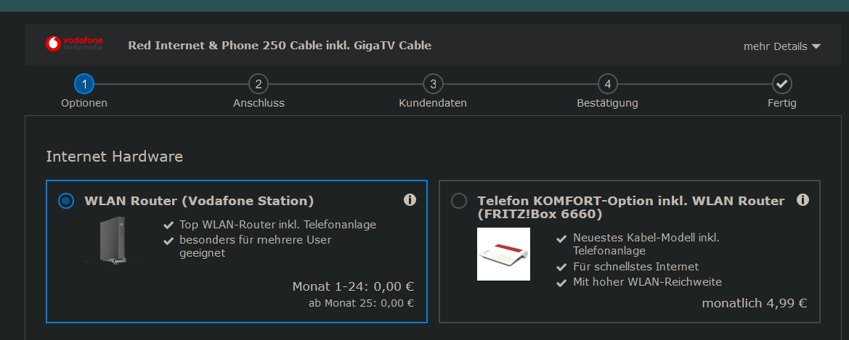
Task: Click the Red Internet & Phone 250 title
Action: (280, 46)
